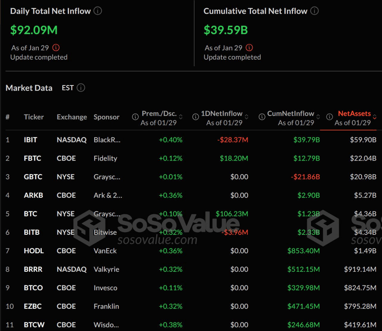The height and width of the screenshot is (331, 382).
Task: Click FBTC's $22.04B net assets cell
Action: tap(363, 158)
